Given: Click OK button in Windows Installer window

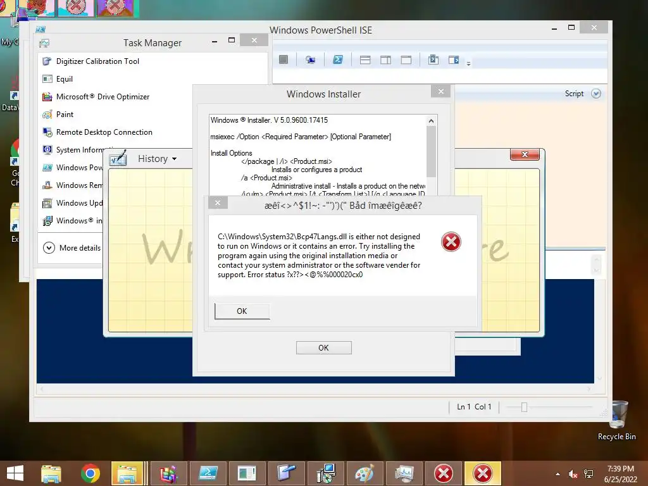Looking at the screenshot, I should click(x=323, y=347).
